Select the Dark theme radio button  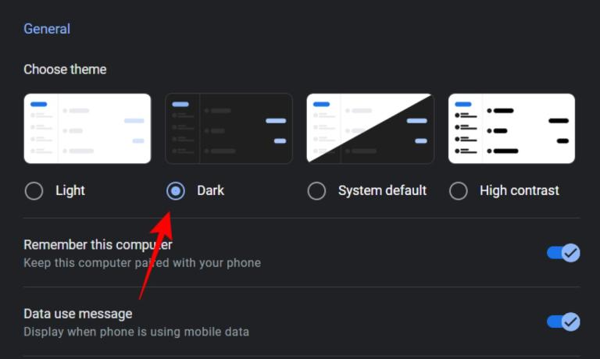176,190
